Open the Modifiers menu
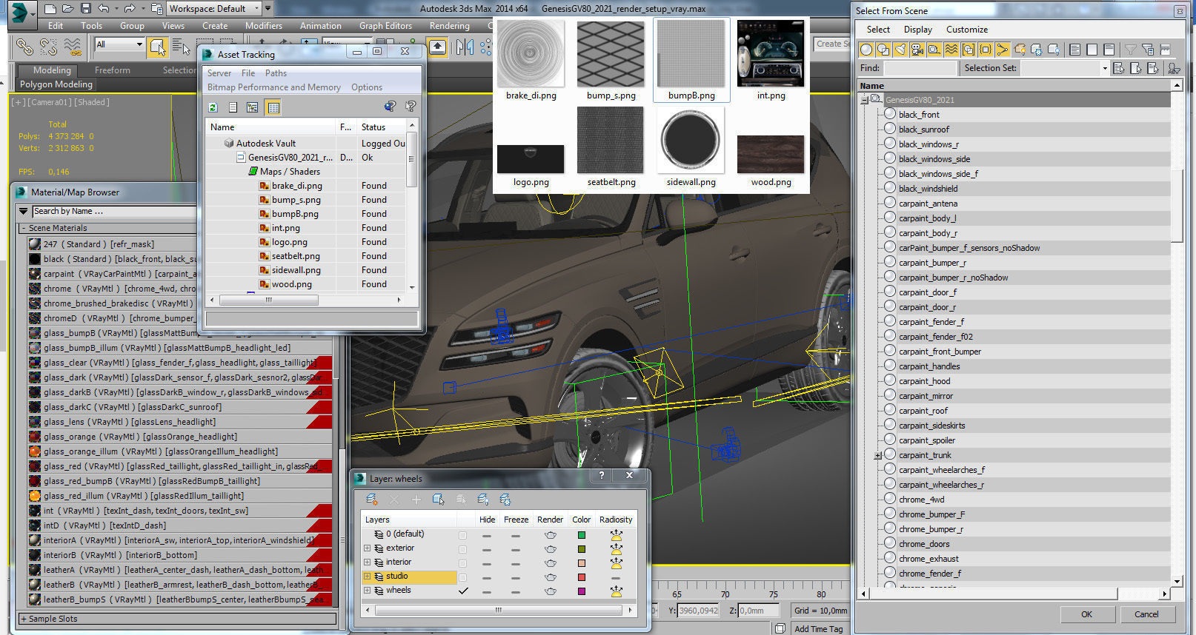 (264, 26)
